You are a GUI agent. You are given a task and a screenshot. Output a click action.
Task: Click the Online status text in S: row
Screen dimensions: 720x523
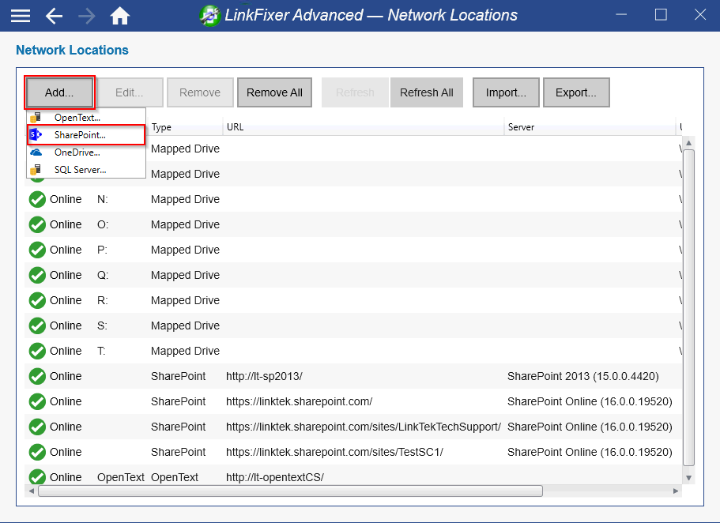tap(66, 325)
